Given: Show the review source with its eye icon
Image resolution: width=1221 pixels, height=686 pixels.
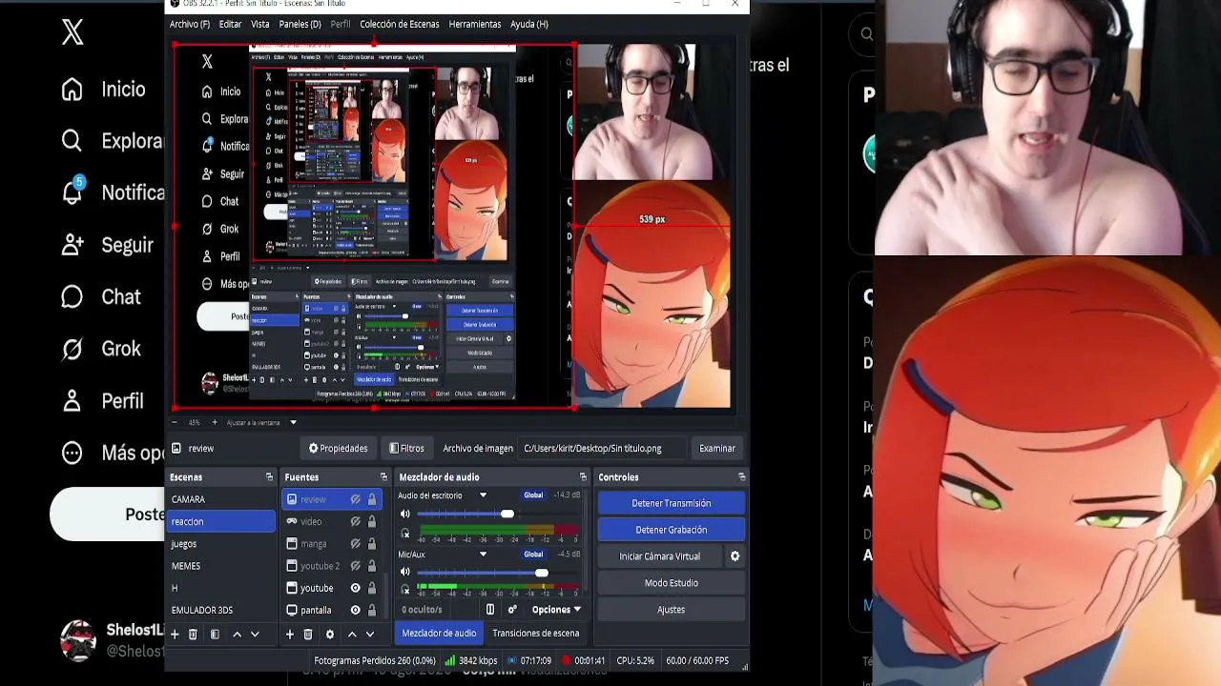Looking at the screenshot, I should click(355, 499).
